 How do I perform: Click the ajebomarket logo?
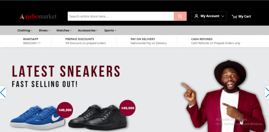pyautogui.click(x=38, y=16)
